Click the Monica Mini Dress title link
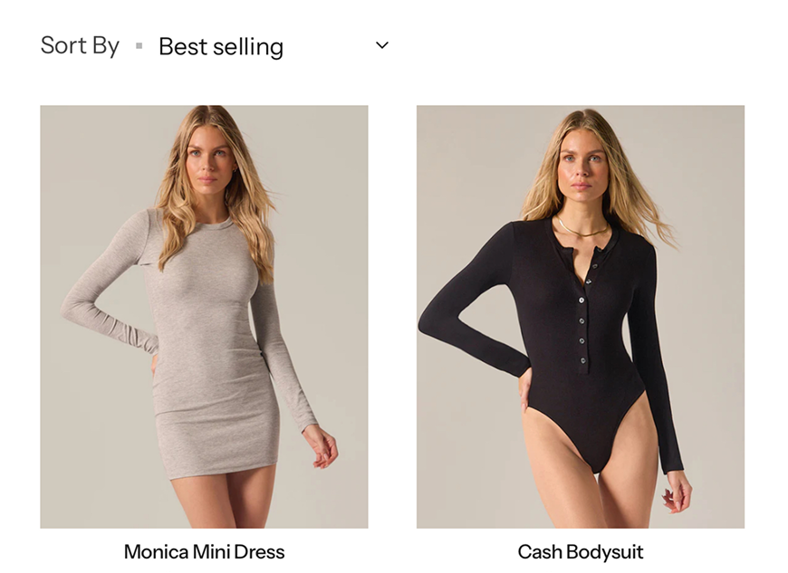This screenshot has height=573, width=788. pos(204,551)
